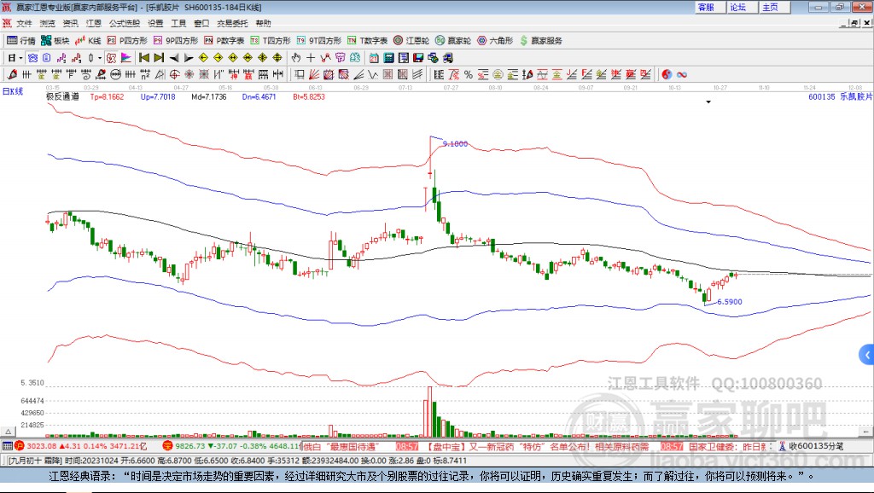
Task: Launch the 江恩轮 Gann wheel tool
Action: [411, 41]
